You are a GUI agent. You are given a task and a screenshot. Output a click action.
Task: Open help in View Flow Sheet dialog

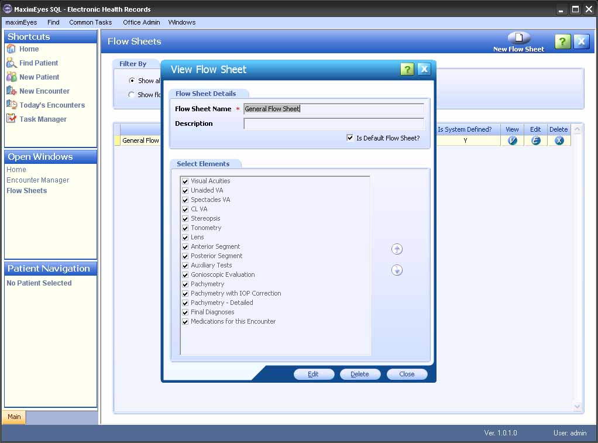coord(407,69)
